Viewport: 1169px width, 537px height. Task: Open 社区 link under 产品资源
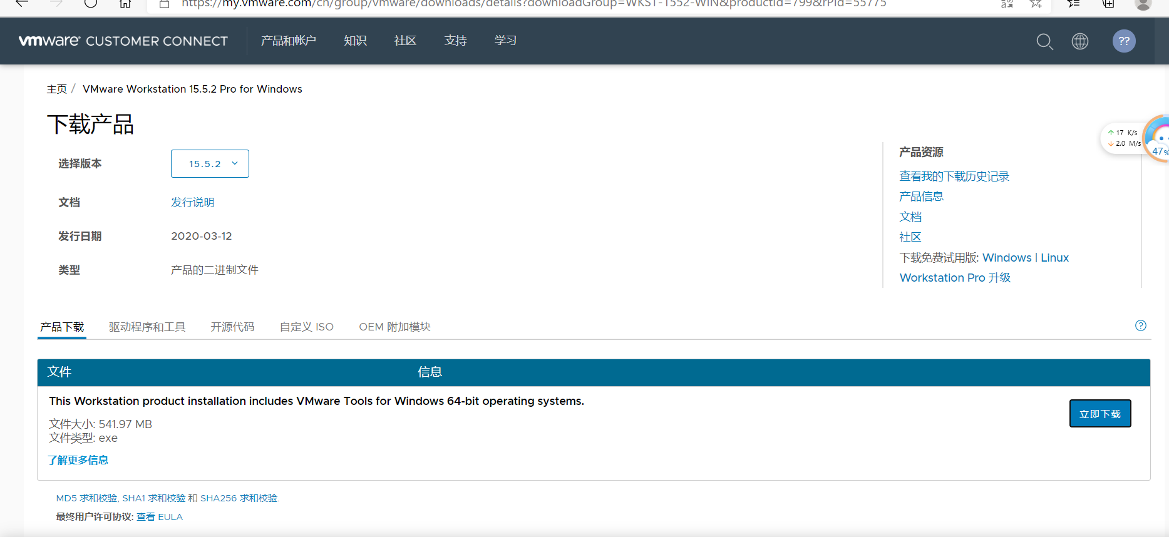[x=910, y=237]
